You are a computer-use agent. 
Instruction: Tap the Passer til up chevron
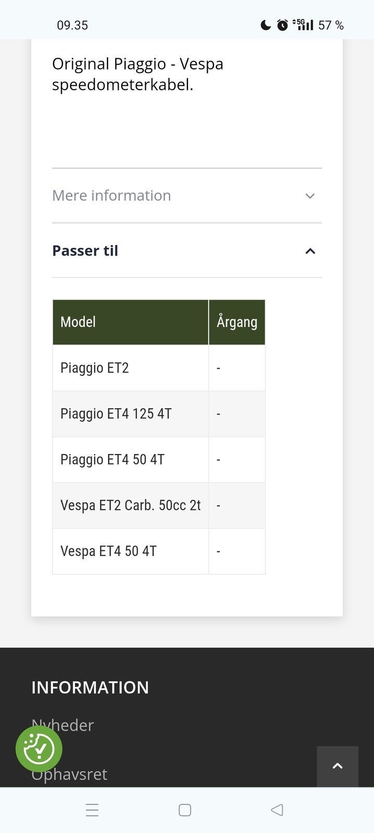pos(310,251)
